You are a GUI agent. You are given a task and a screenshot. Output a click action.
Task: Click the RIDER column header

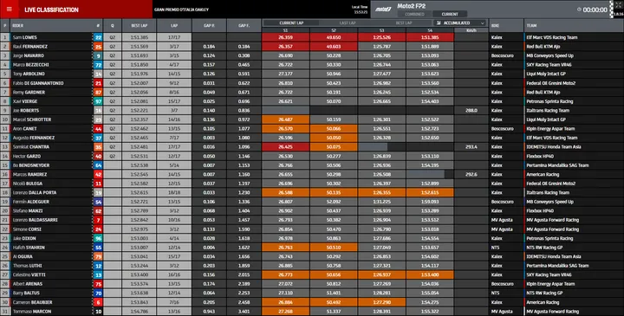tap(18, 26)
